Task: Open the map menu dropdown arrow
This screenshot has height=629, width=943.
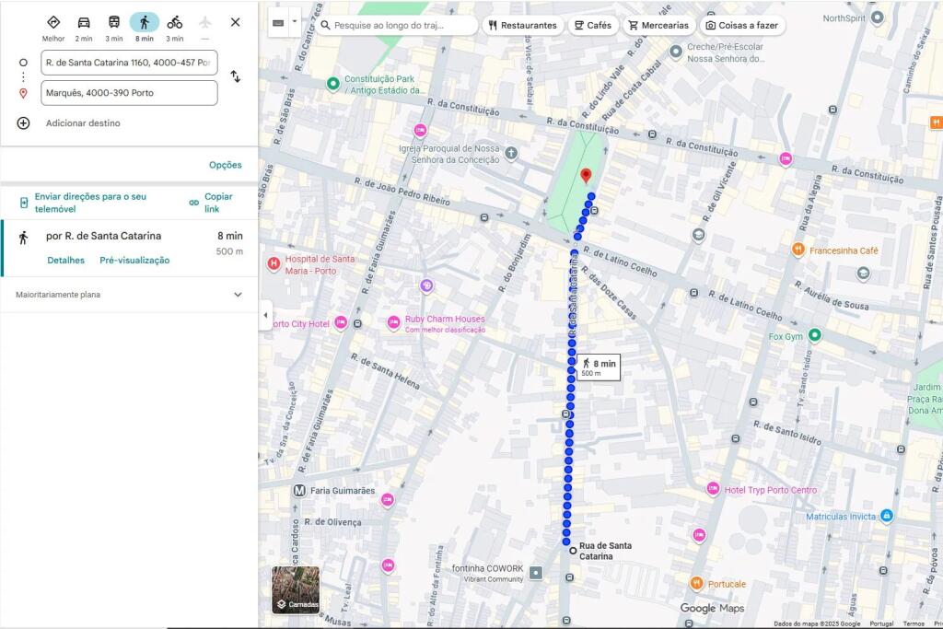Action: coord(295,21)
